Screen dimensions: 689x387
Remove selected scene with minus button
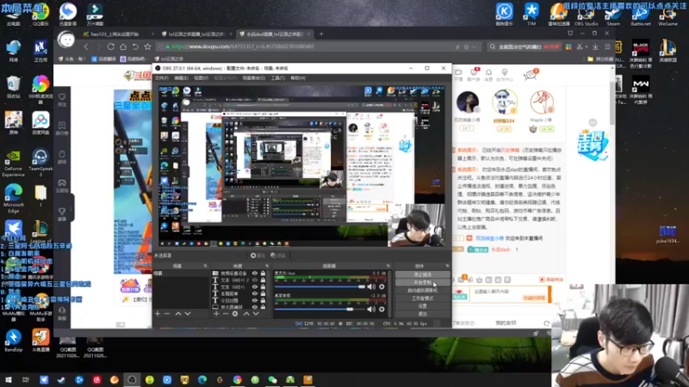click(x=167, y=314)
